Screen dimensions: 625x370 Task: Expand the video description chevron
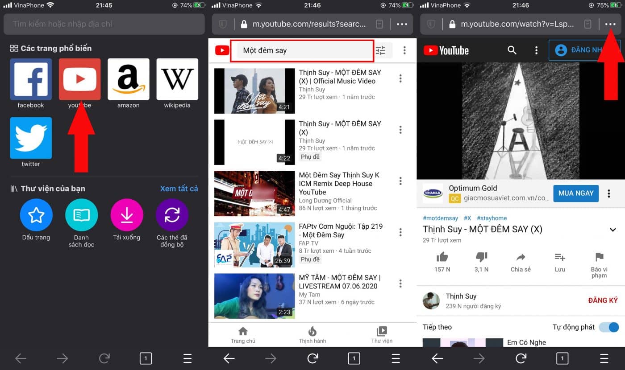613,230
